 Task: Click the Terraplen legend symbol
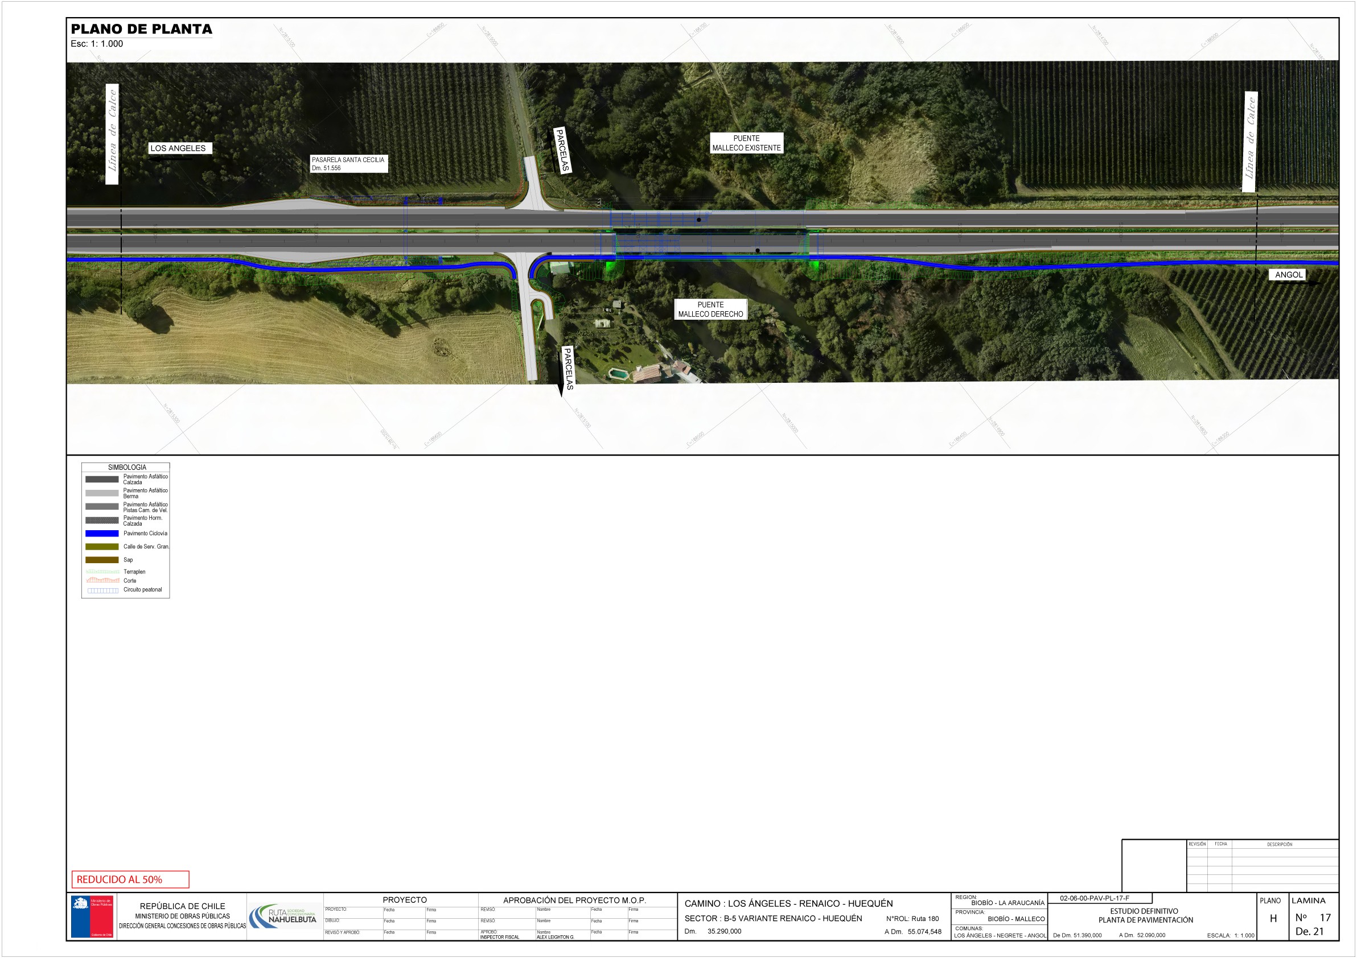(102, 572)
